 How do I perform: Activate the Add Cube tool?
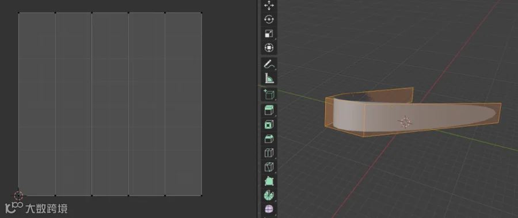pos(269,94)
